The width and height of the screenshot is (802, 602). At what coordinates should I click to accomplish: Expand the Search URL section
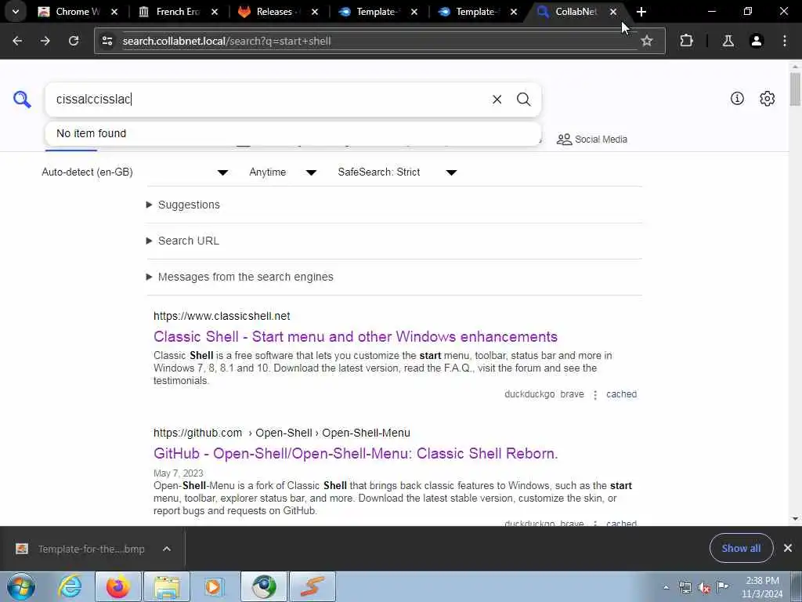[182, 241]
